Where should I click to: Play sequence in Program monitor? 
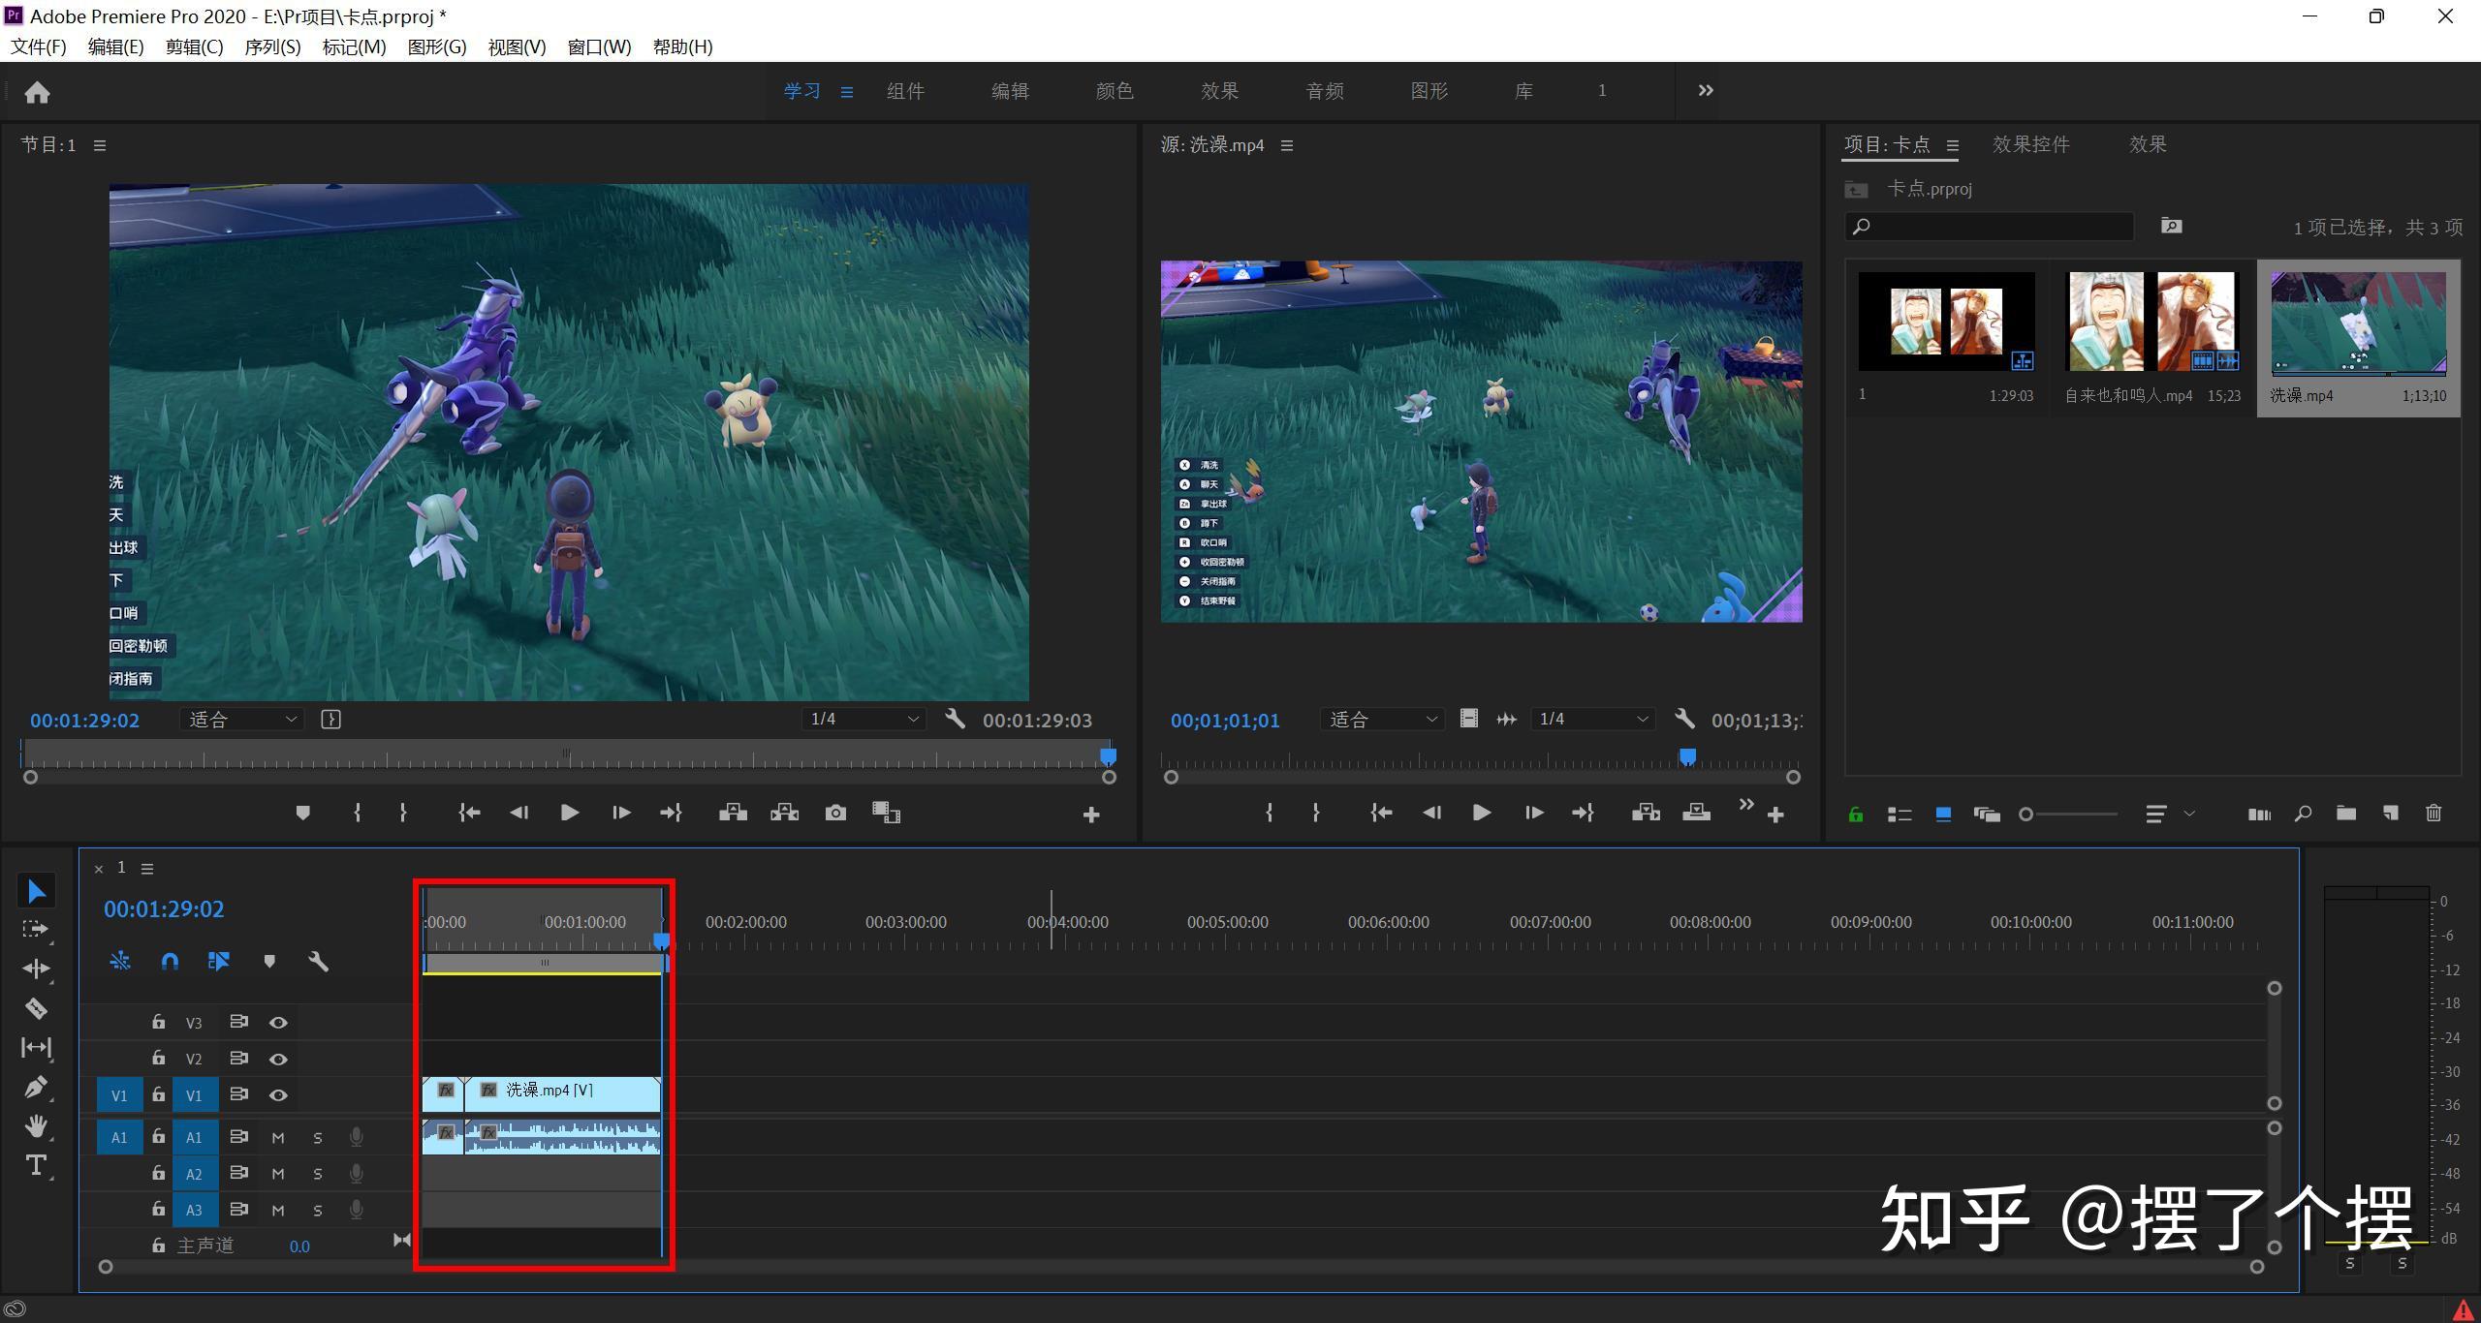tap(570, 813)
